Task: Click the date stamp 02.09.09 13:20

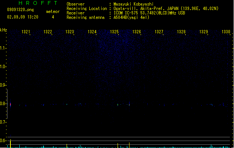Action: pyautogui.click(x=23, y=17)
